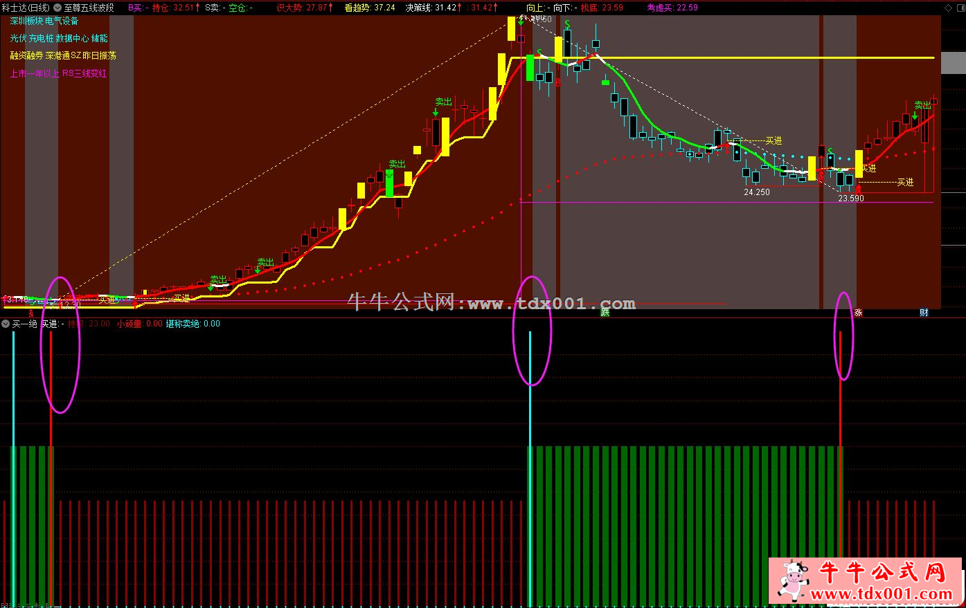Click the 深港通SZ tag

tap(63, 55)
